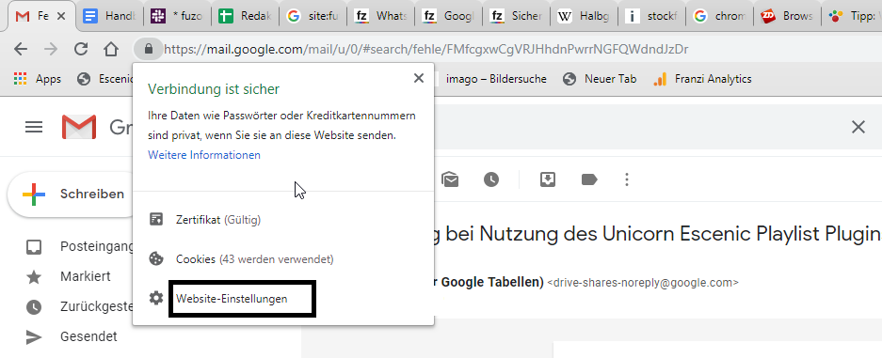Screen dimensions: 882x358
Task: Open Neuer Tab bookmark
Action: pyautogui.click(x=601, y=79)
